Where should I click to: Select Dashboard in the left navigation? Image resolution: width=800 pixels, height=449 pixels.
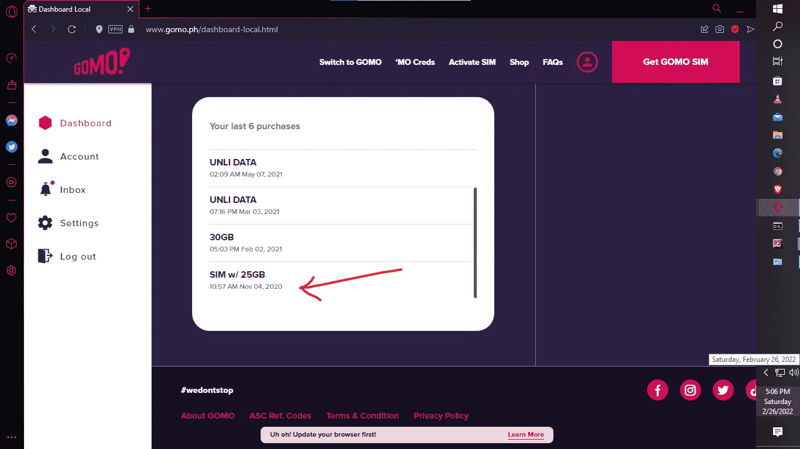(74, 123)
